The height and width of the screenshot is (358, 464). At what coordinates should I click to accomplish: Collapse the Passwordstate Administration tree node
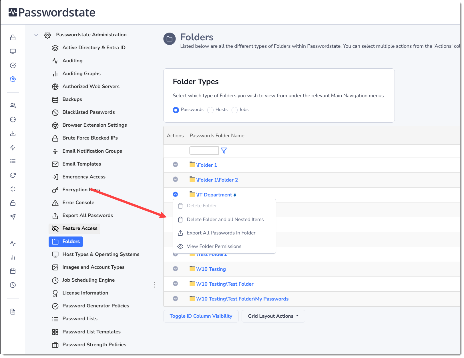(36, 35)
